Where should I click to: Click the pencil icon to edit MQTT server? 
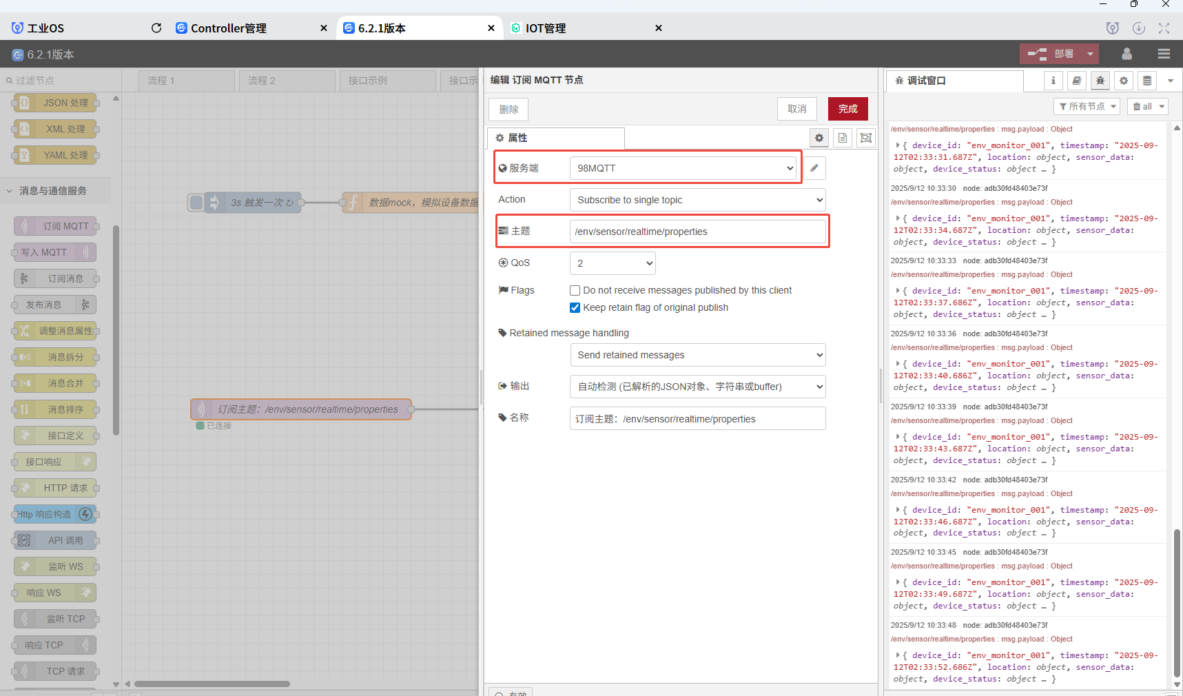tap(814, 168)
